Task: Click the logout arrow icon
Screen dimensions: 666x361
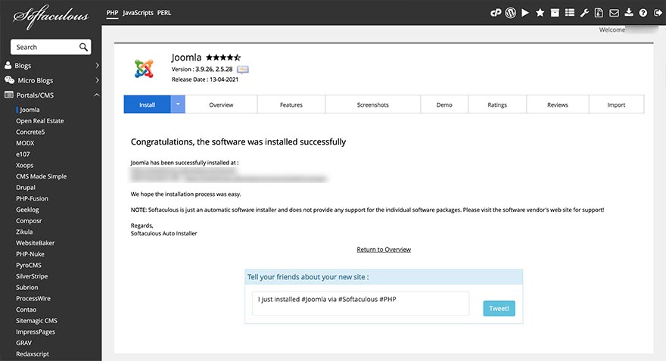Action: point(658,13)
